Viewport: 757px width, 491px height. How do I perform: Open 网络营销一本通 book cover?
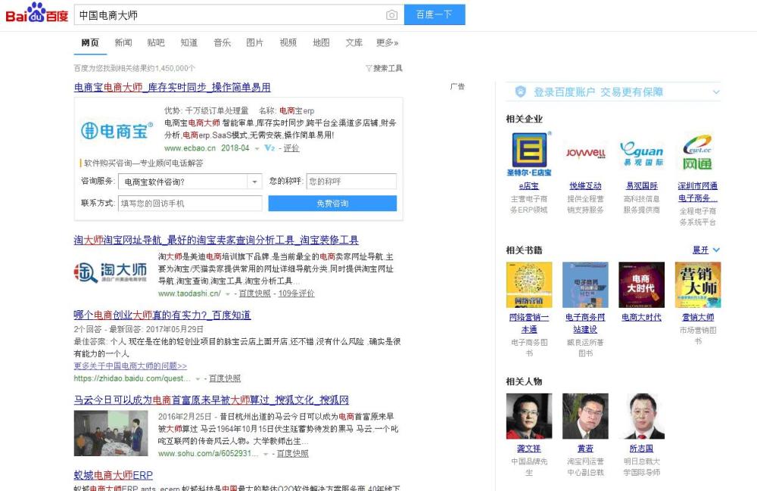(529, 284)
